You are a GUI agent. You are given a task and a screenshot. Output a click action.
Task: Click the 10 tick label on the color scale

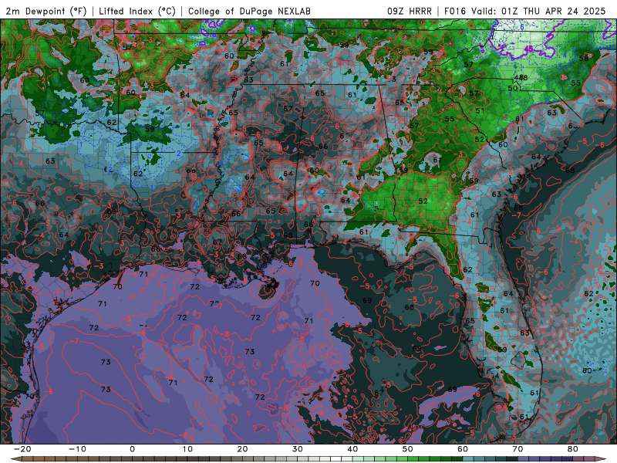[x=187, y=449]
